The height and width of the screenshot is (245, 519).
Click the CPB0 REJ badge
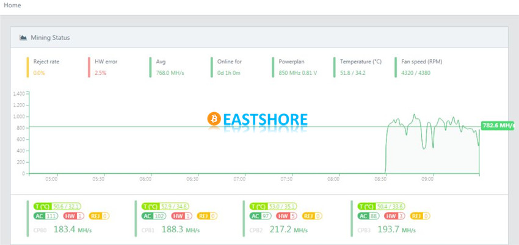point(99,216)
